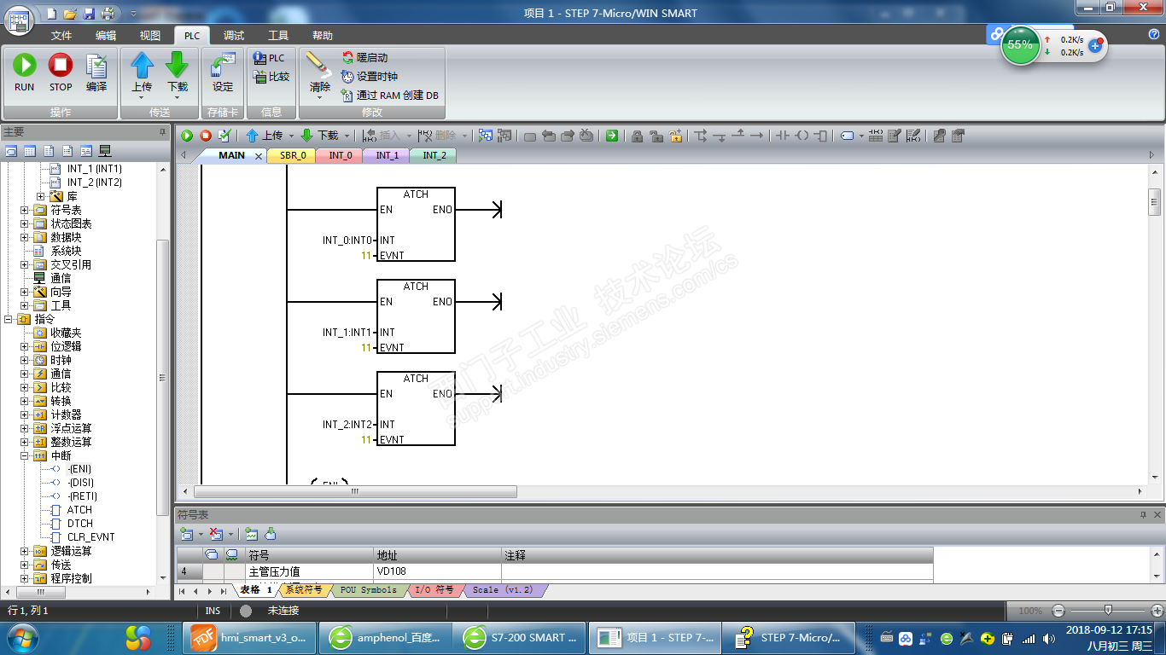Click the small green run icon in the editor toolbar

point(187,136)
